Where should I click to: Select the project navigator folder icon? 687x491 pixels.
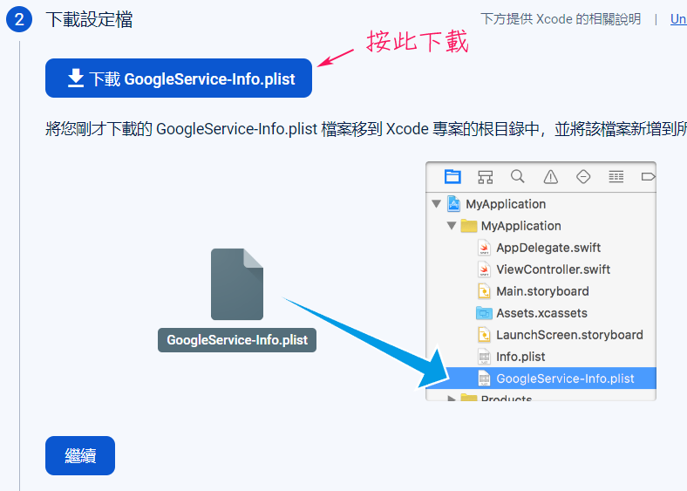(452, 176)
